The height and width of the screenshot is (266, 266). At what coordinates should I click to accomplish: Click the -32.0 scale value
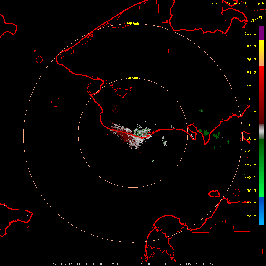[x=250, y=152]
